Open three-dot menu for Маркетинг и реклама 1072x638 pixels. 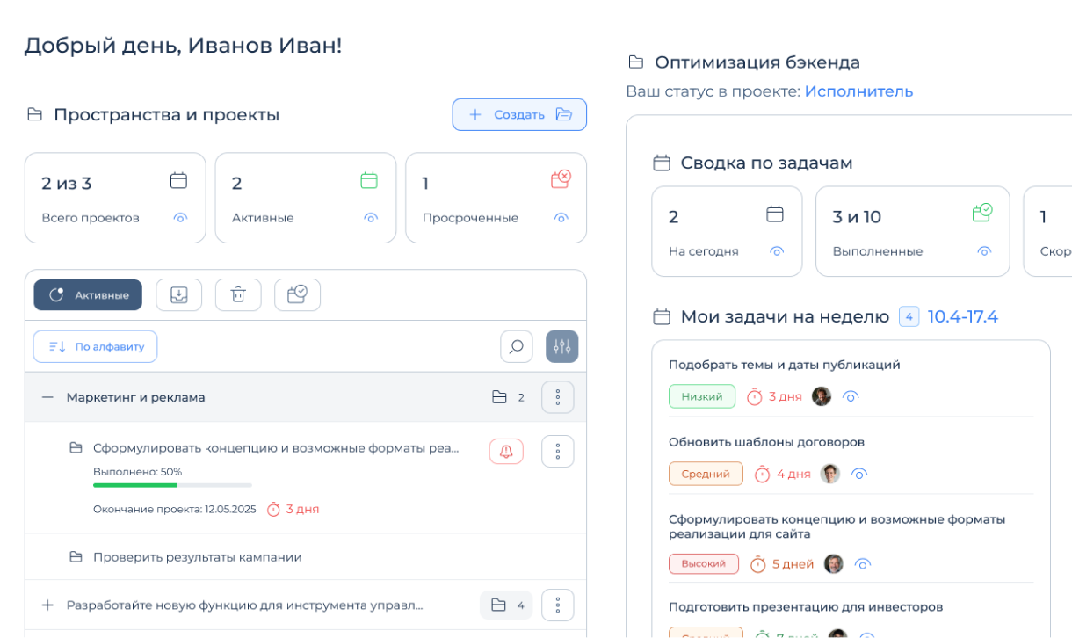(x=558, y=397)
